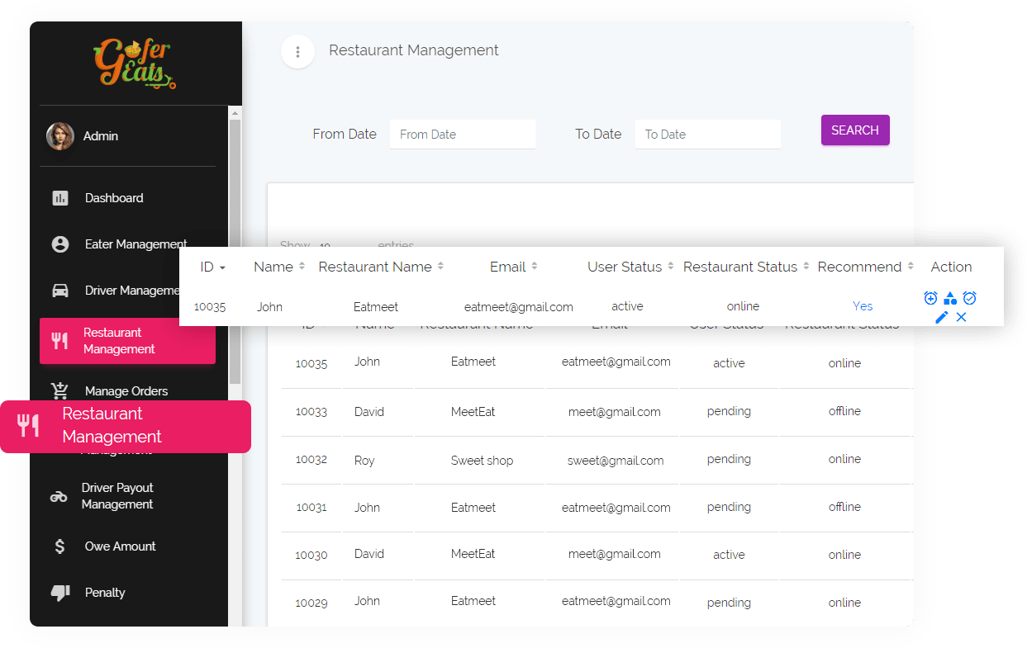Toggle sort arrows on Restaurant Name column
Viewport: 1027px width, 648px height.
440,267
